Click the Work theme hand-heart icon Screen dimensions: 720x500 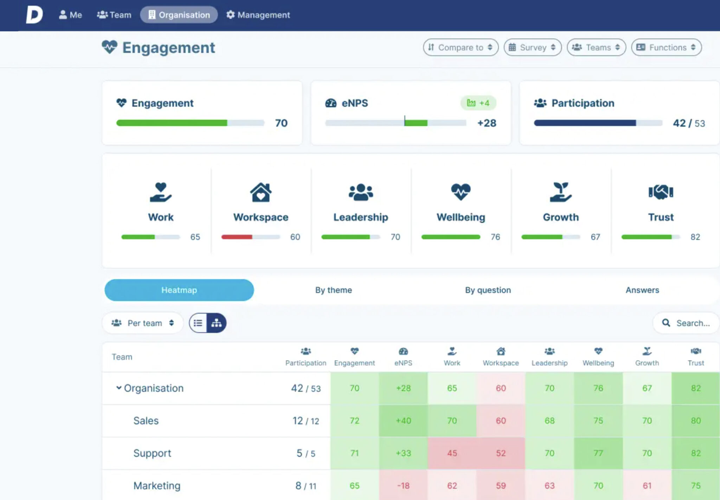(x=161, y=192)
